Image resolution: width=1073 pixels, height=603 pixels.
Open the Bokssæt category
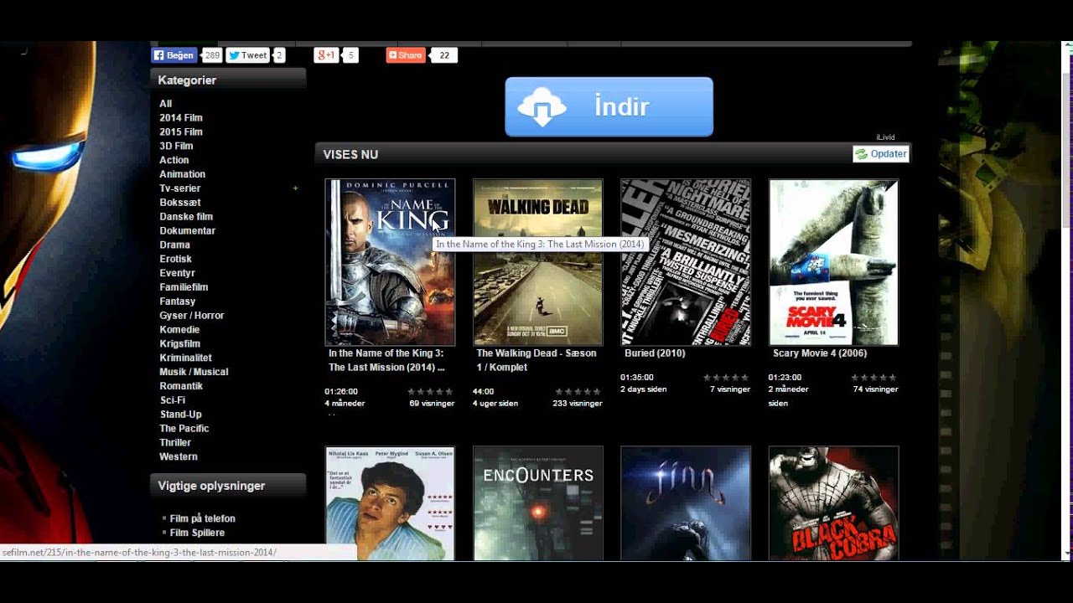tap(180, 203)
